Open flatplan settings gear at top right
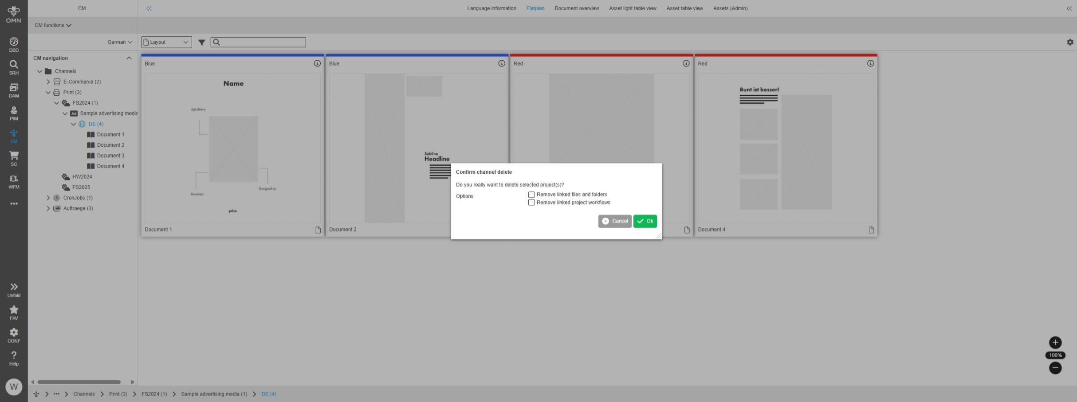Screen dimensions: 1077x402 [x=1070, y=42]
